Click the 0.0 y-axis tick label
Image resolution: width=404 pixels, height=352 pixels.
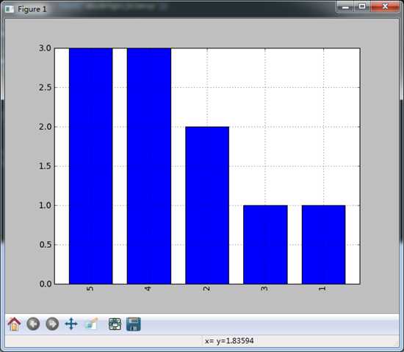45,284
